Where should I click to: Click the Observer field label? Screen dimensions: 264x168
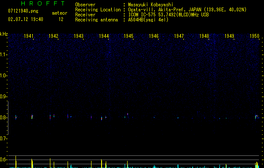[x=85, y=5]
